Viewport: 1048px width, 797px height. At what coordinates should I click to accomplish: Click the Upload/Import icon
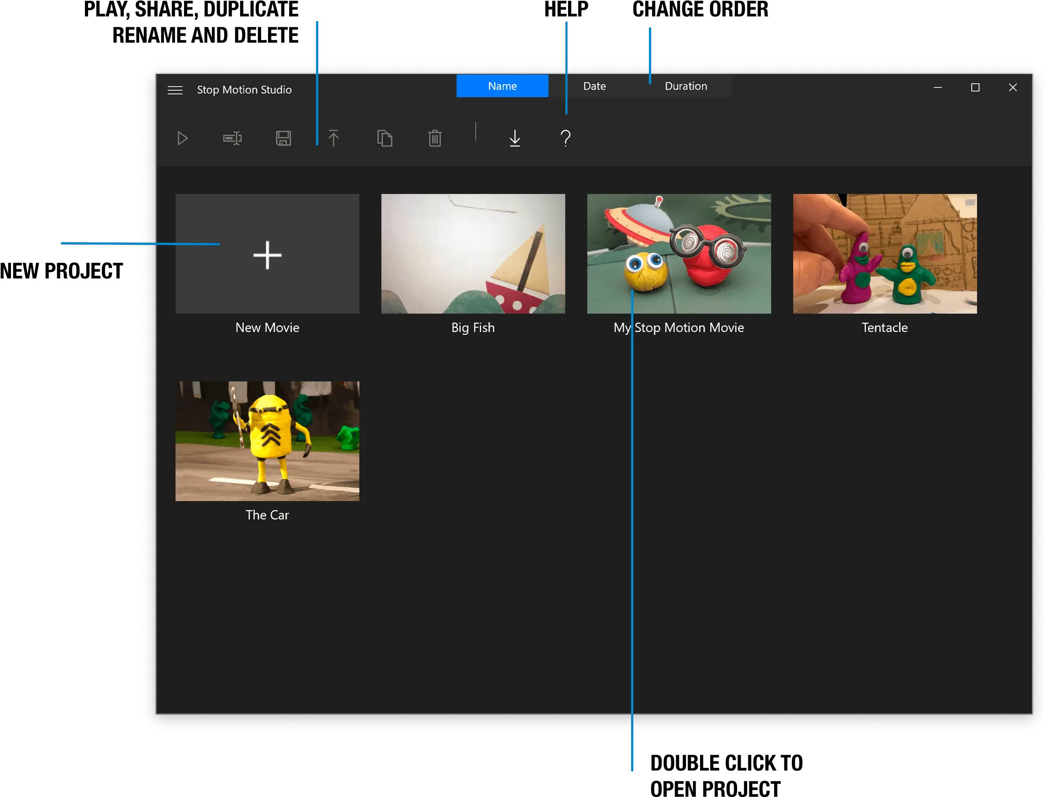515,137
